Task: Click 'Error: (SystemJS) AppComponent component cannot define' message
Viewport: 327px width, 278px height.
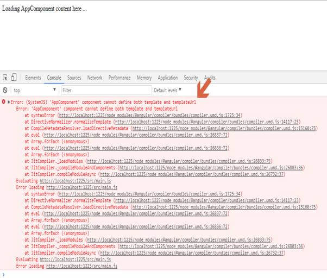Action: tap(103, 102)
